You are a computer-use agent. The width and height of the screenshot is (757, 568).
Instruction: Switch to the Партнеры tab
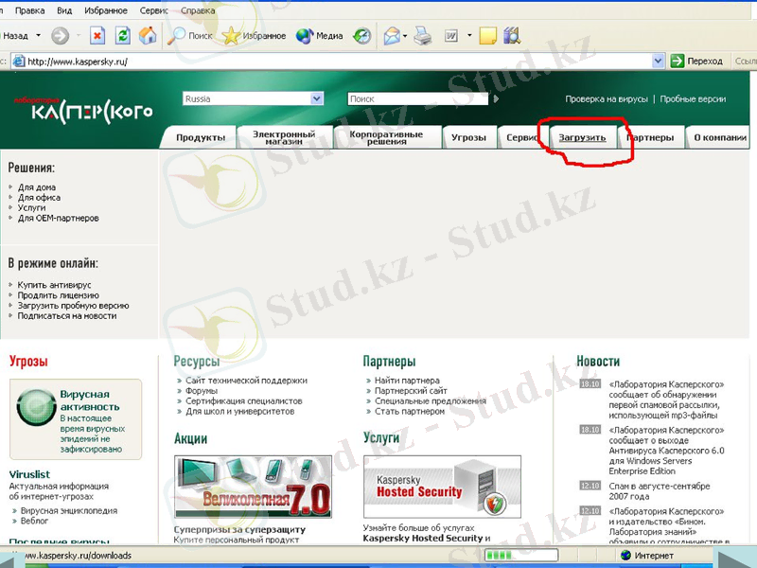coord(650,136)
